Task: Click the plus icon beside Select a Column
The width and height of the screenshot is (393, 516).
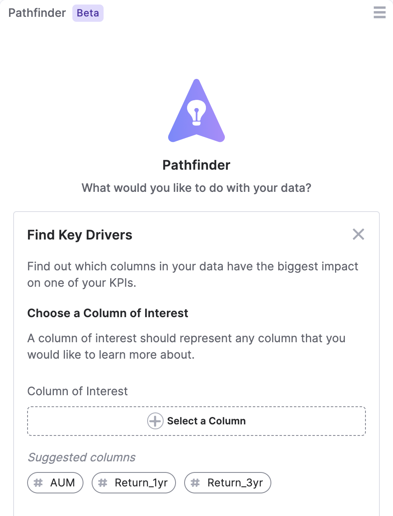Action: coord(155,421)
